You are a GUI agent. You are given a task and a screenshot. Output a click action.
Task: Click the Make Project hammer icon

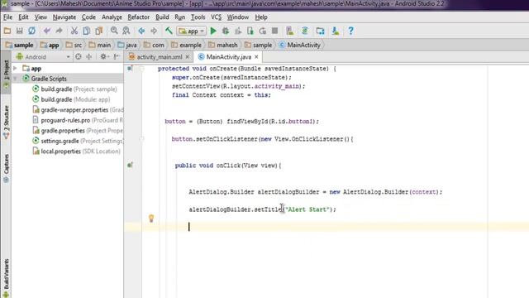point(169,31)
